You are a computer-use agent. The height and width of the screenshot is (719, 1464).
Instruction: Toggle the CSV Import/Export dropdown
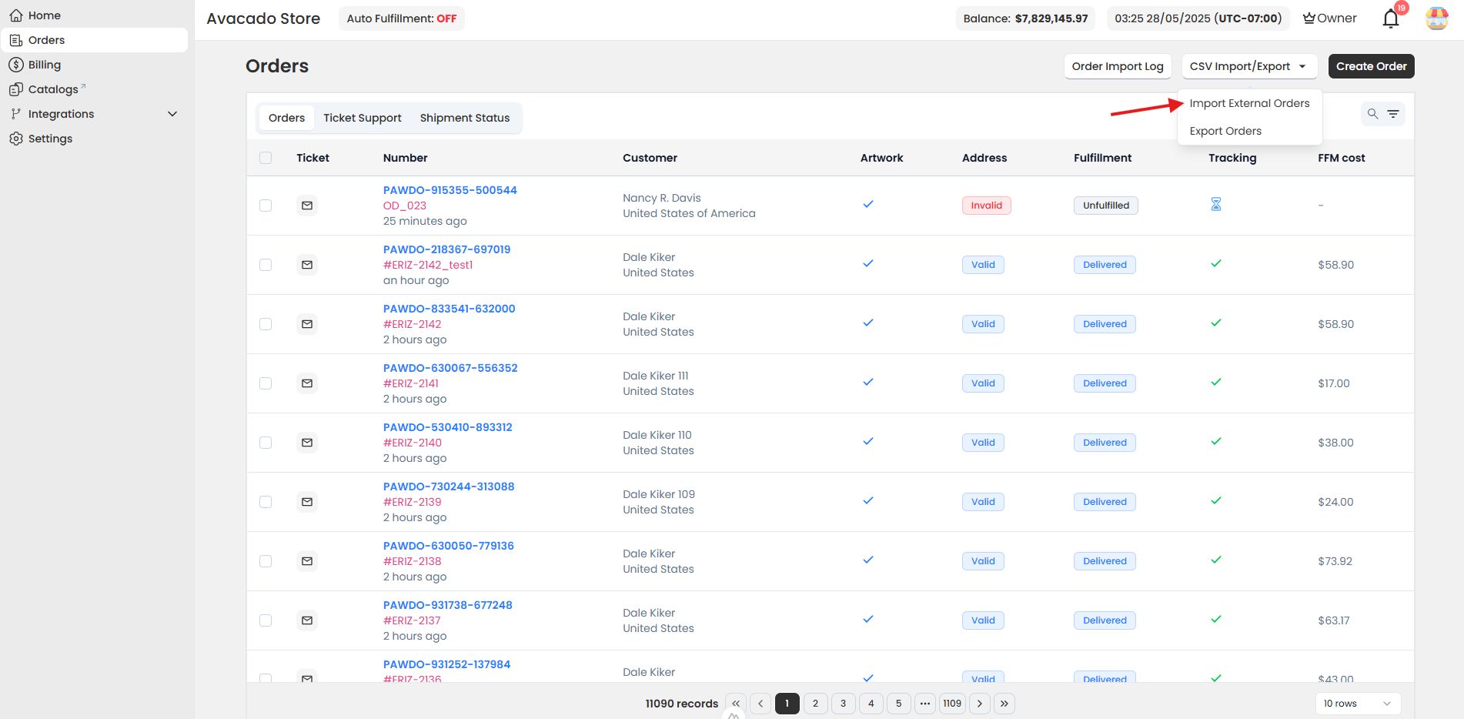tap(1249, 66)
